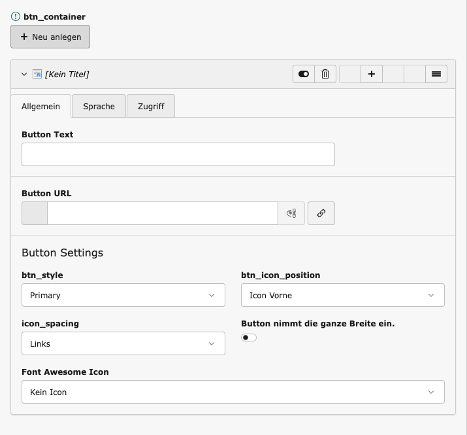The width and height of the screenshot is (467, 435).
Task: Open the link browser for Button URL
Action: pyautogui.click(x=321, y=213)
